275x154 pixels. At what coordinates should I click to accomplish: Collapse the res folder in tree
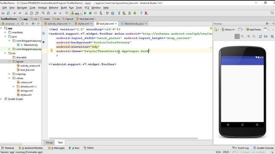coord(5,53)
